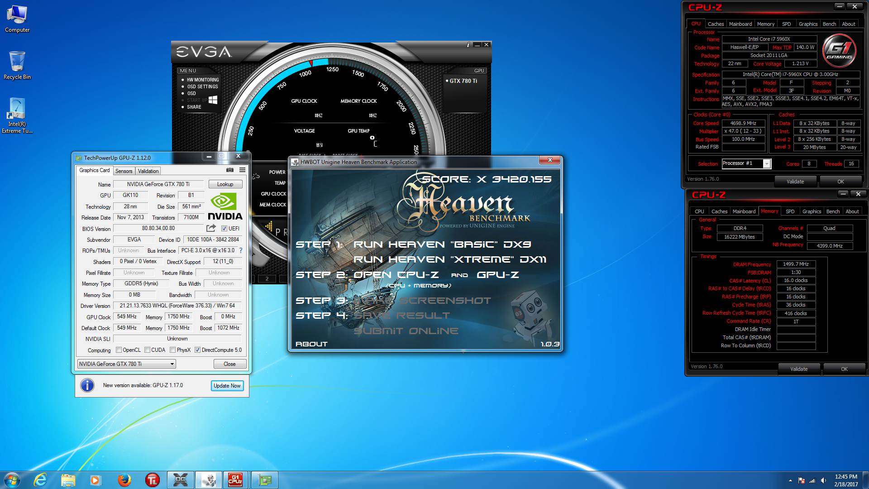Switch to G1 CPU-Z taskbar icon

point(235,480)
